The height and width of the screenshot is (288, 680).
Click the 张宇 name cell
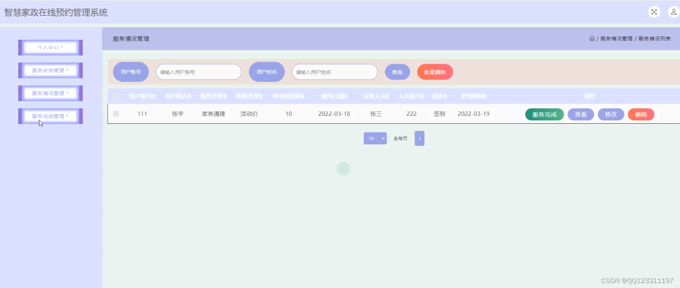pos(177,114)
